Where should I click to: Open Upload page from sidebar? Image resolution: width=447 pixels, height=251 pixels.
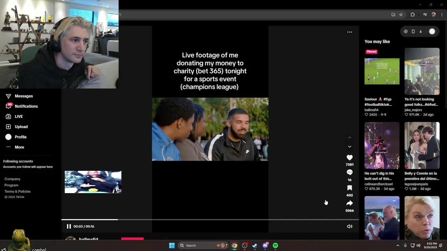[21, 127]
